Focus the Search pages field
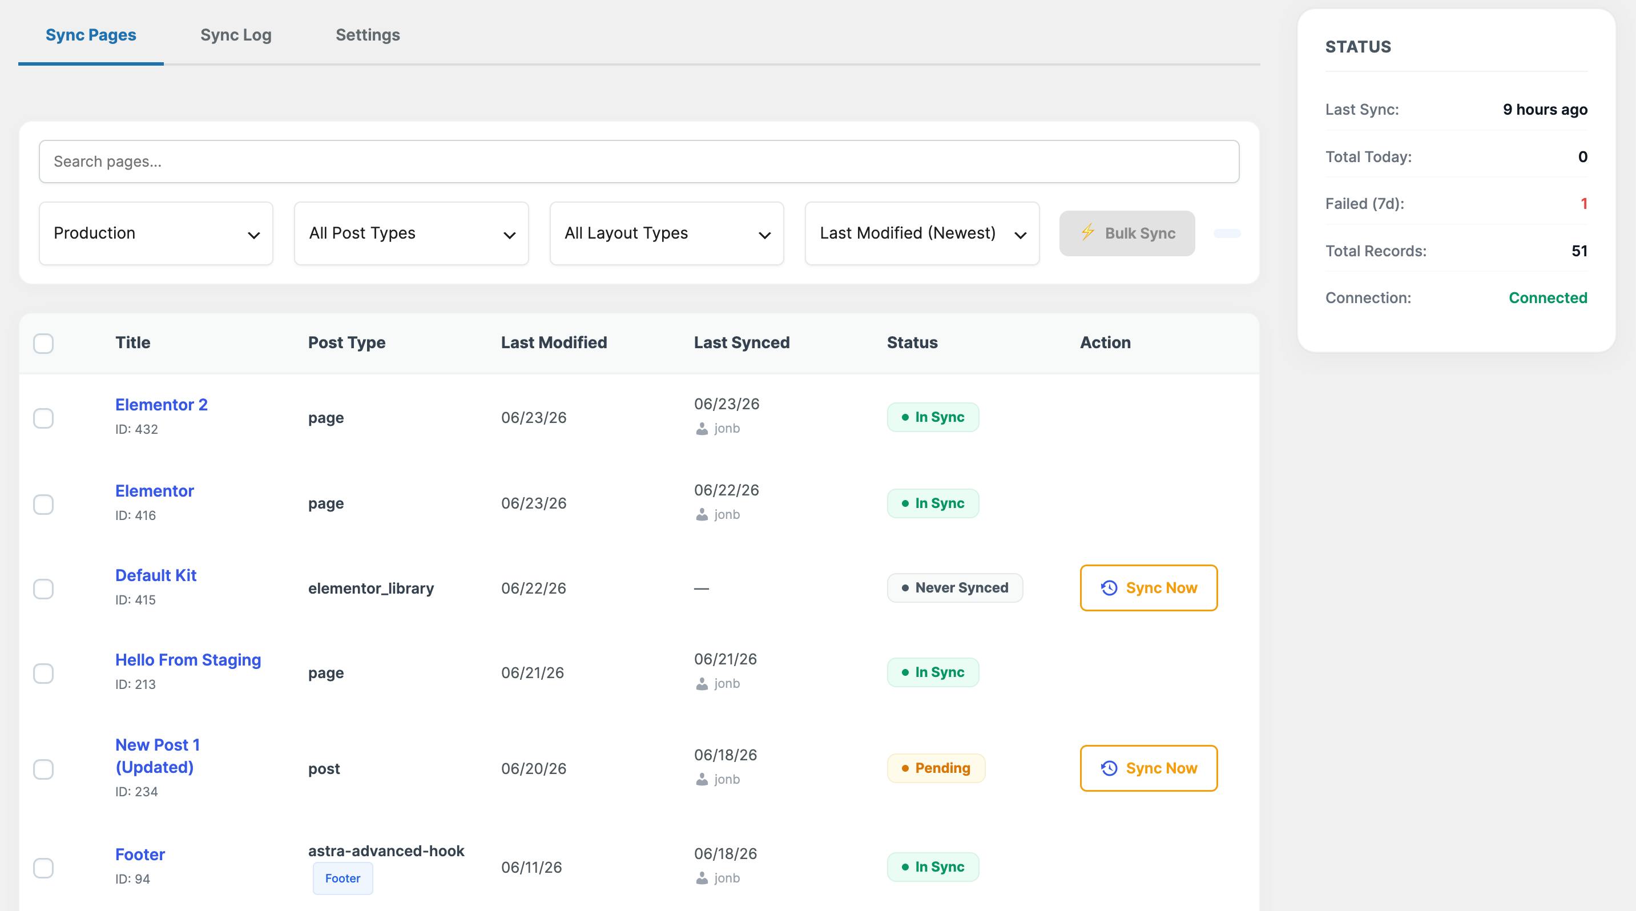This screenshot has width=1636, height=911. tap(639, 161)
